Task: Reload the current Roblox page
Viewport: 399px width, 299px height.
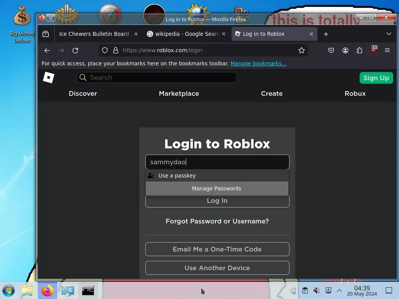Action: (75, 50)
